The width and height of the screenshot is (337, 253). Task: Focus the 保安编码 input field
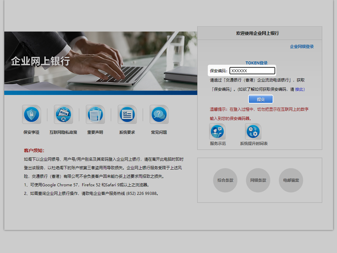click(252, 71)
